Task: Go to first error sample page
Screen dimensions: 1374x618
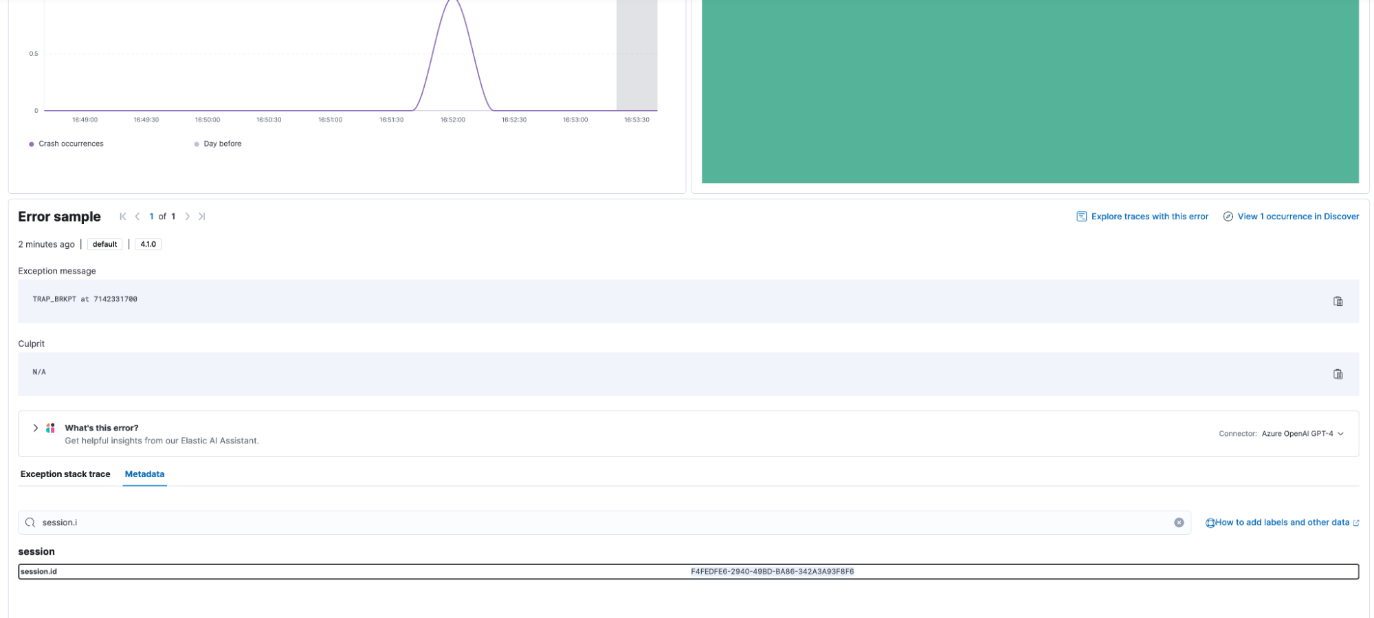Action: click(123, 217)
